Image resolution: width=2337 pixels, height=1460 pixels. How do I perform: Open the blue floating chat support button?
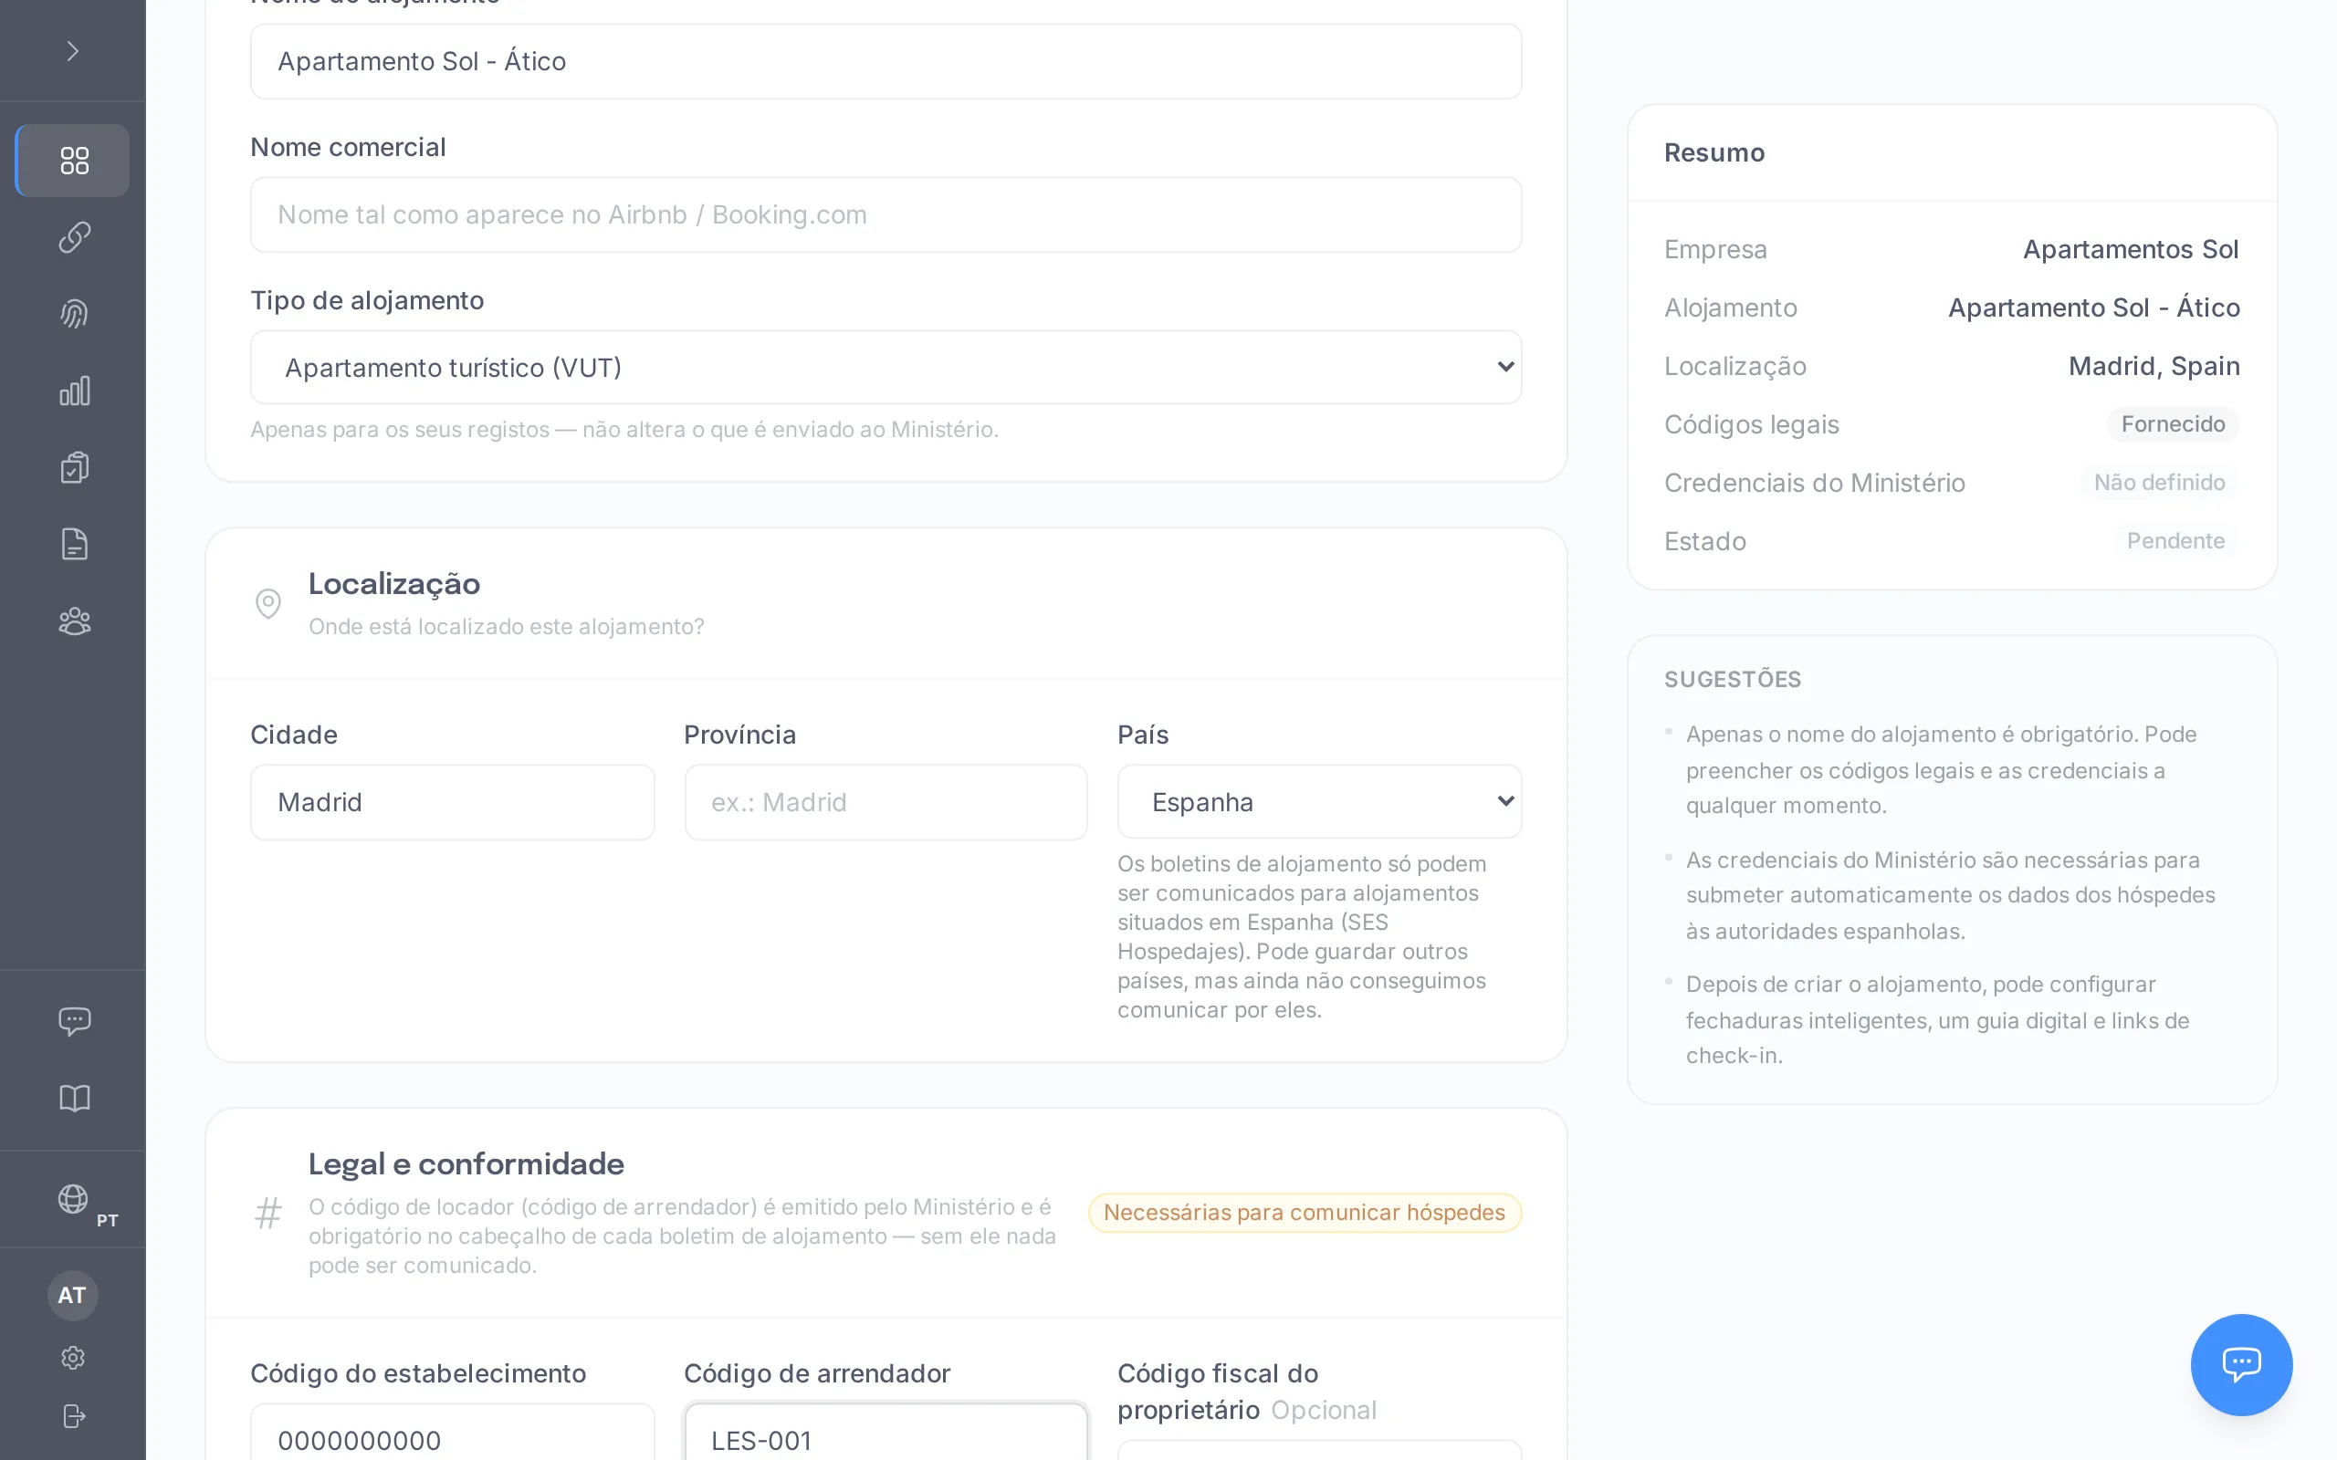[x=2240, y=1364]
